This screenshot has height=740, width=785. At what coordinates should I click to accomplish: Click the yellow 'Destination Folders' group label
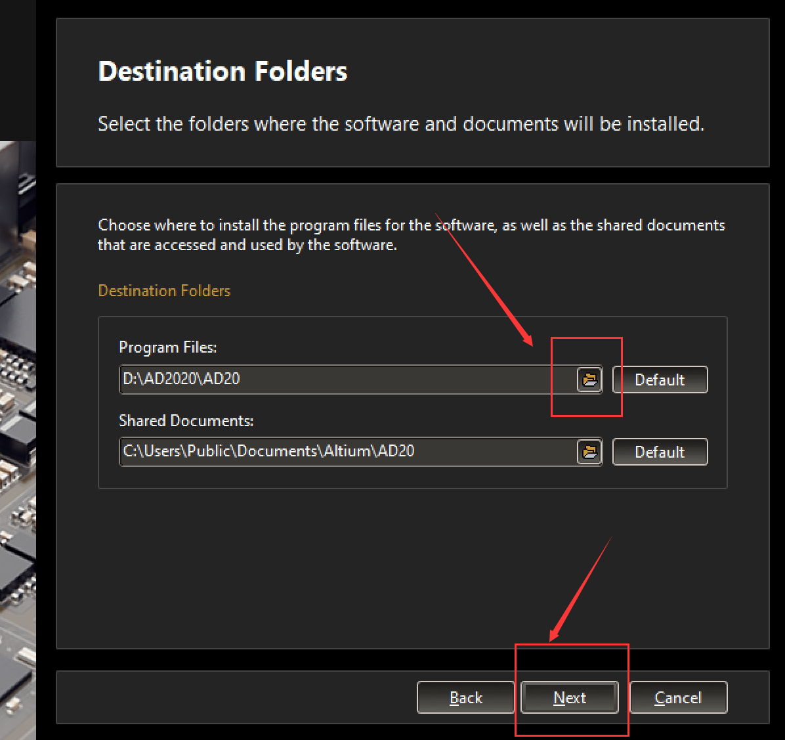click(164, 290)
